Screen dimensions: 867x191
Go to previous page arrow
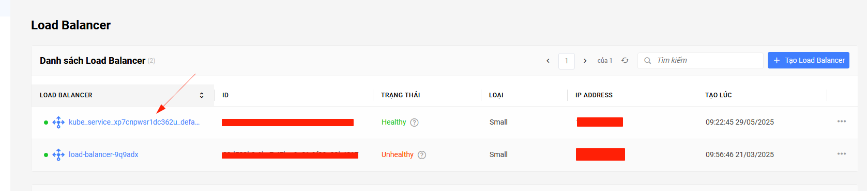click(548, 61)
